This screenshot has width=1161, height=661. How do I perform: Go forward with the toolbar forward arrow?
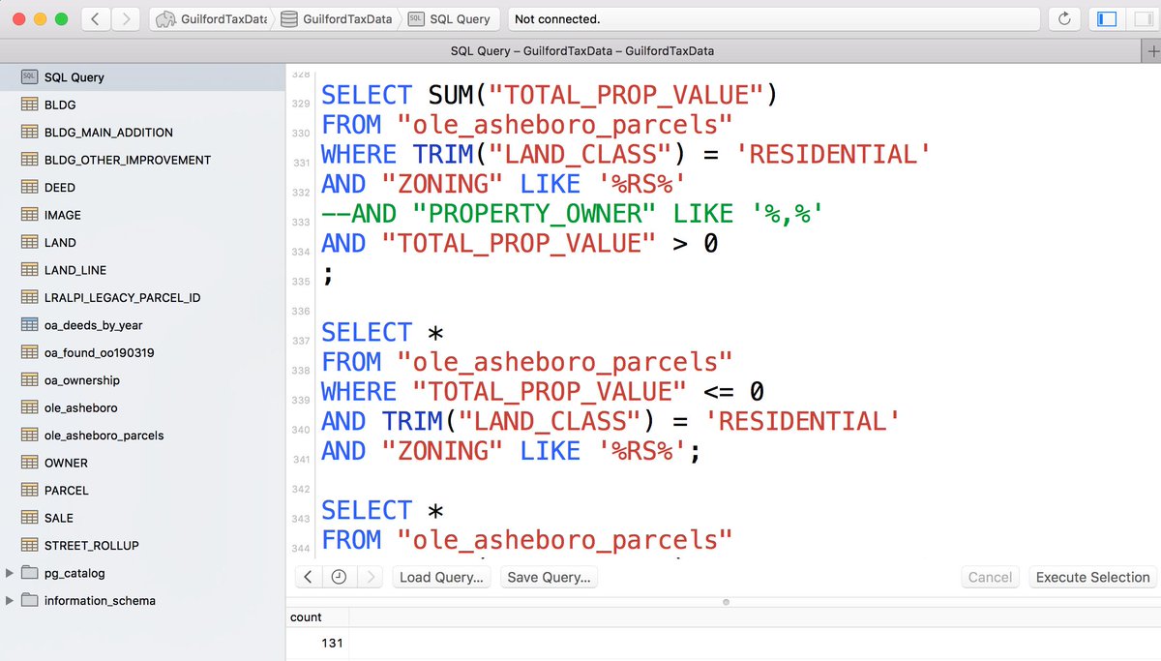(127, 18)
